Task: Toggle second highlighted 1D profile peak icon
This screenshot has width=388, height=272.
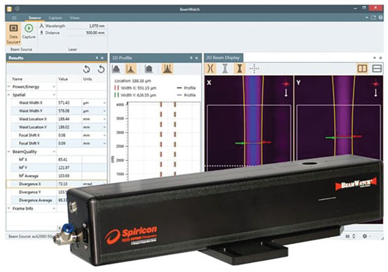Action: point(130,69)
